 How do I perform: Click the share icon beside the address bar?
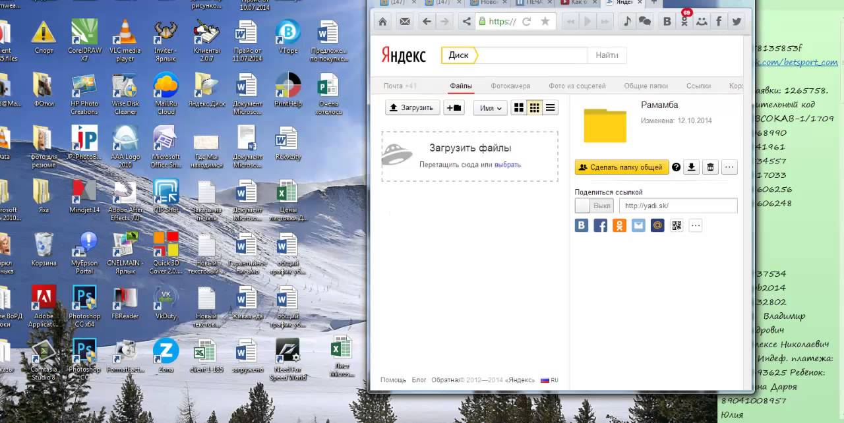467,21
